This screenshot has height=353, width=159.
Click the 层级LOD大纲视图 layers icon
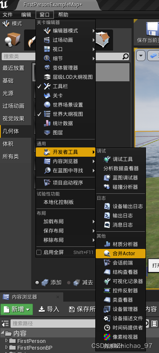(x=47, y=77)
